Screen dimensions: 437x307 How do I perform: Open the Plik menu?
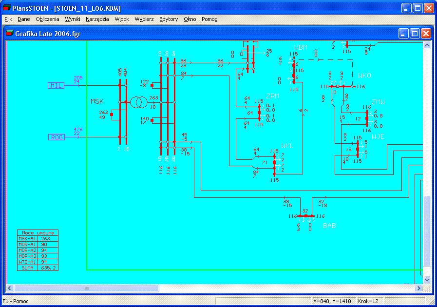pos(8,19)
